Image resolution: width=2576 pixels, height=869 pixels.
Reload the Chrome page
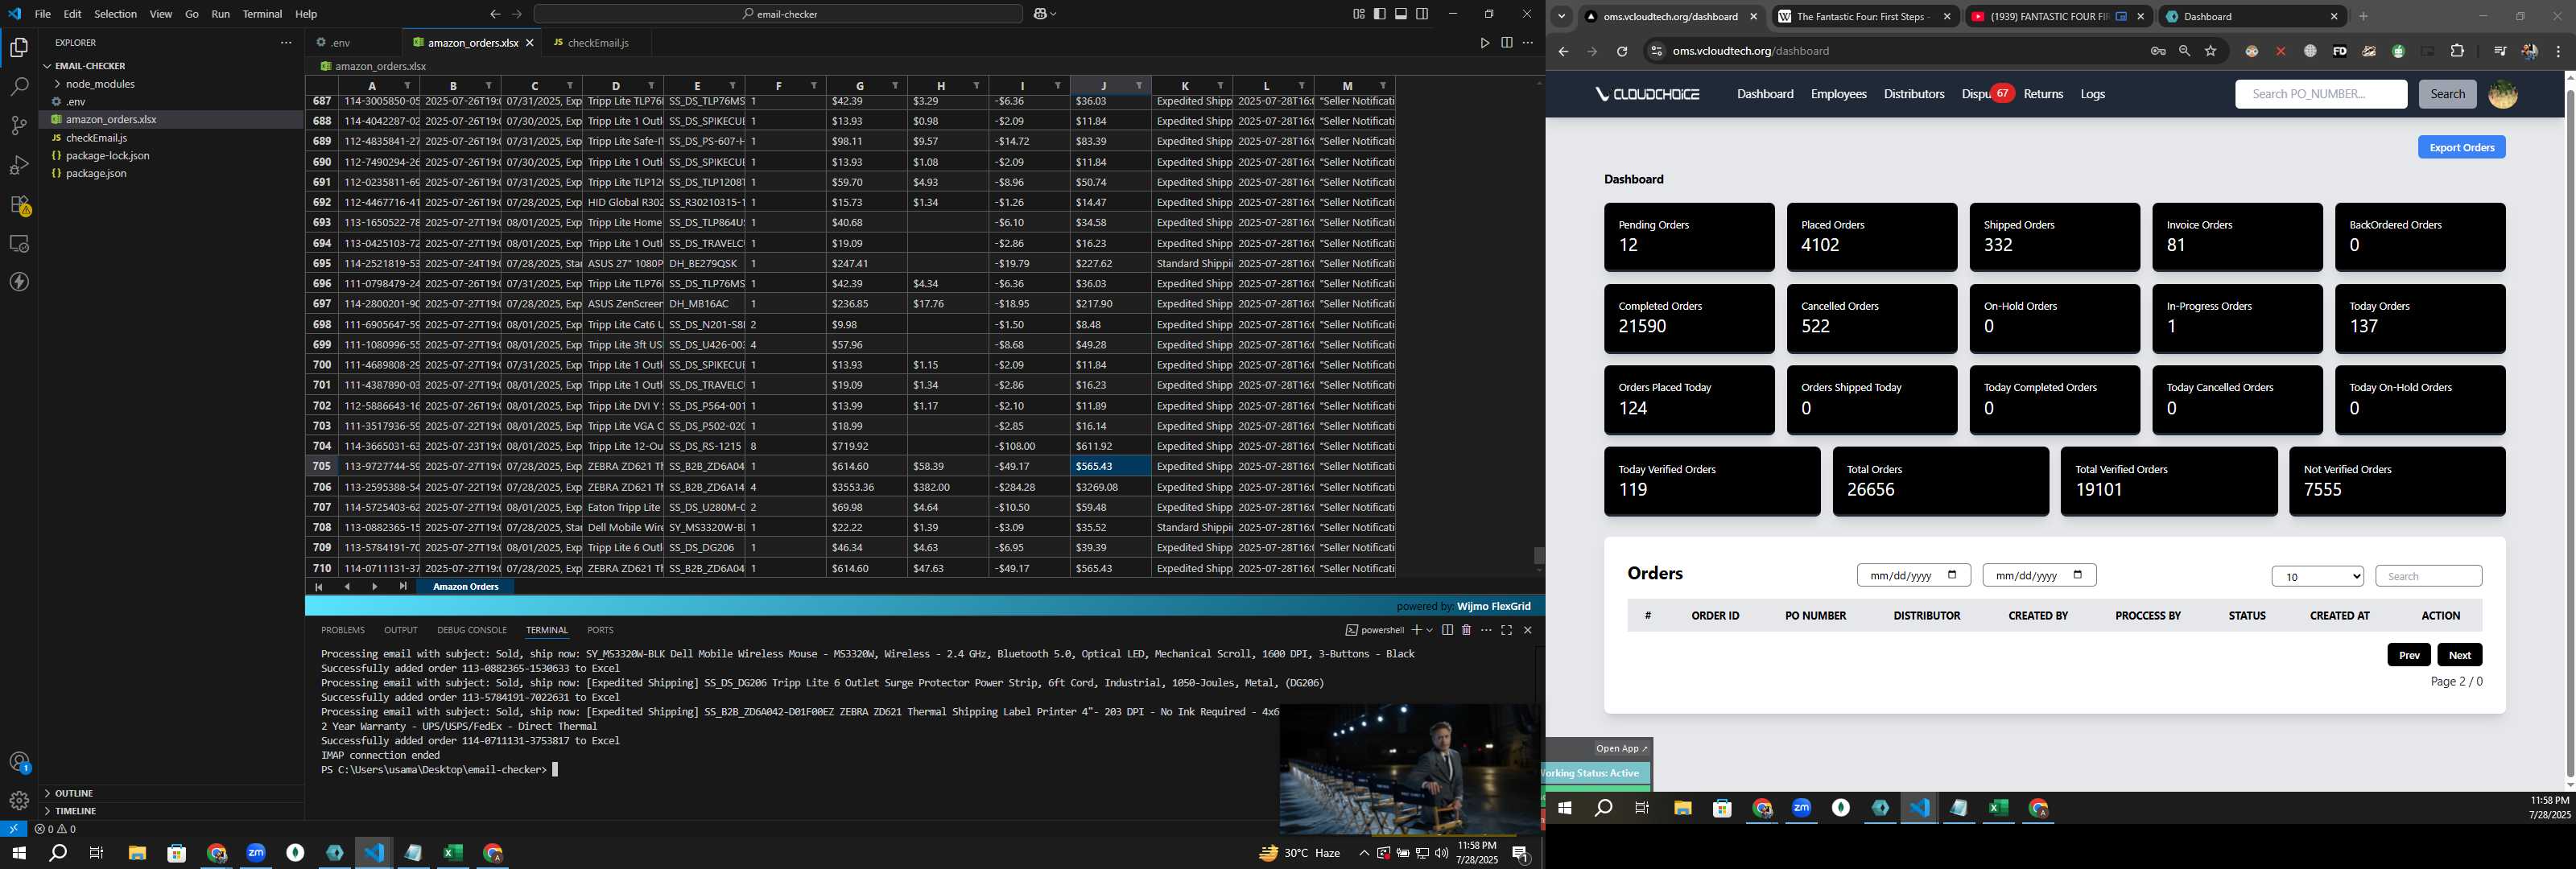click(1622, 51)
